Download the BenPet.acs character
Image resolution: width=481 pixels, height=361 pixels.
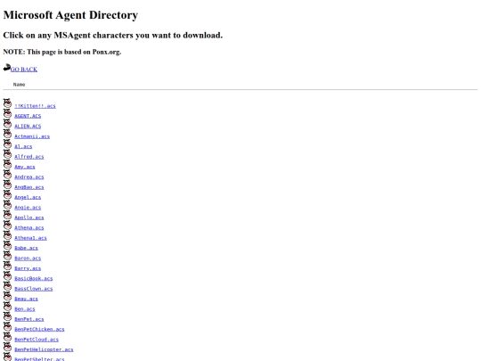click(29, 319)
